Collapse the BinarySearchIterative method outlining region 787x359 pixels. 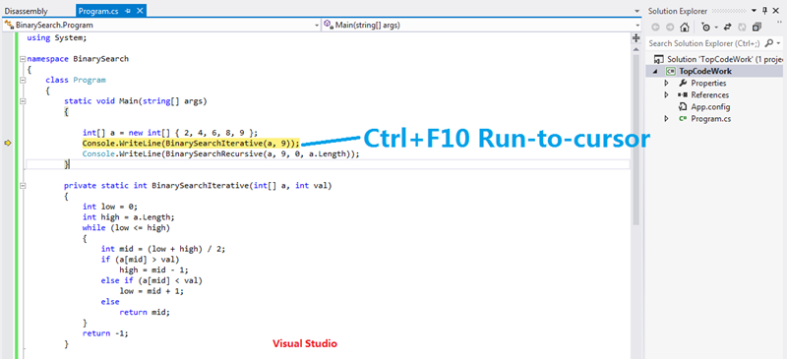pos(23,186)
